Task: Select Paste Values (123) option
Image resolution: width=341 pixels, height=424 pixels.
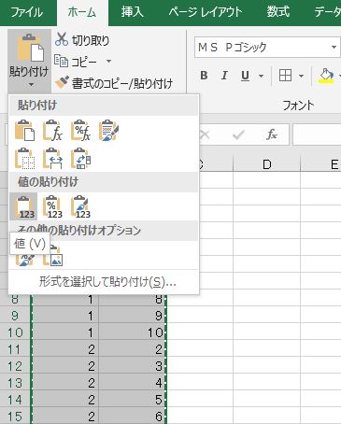Action: (23, 206)
